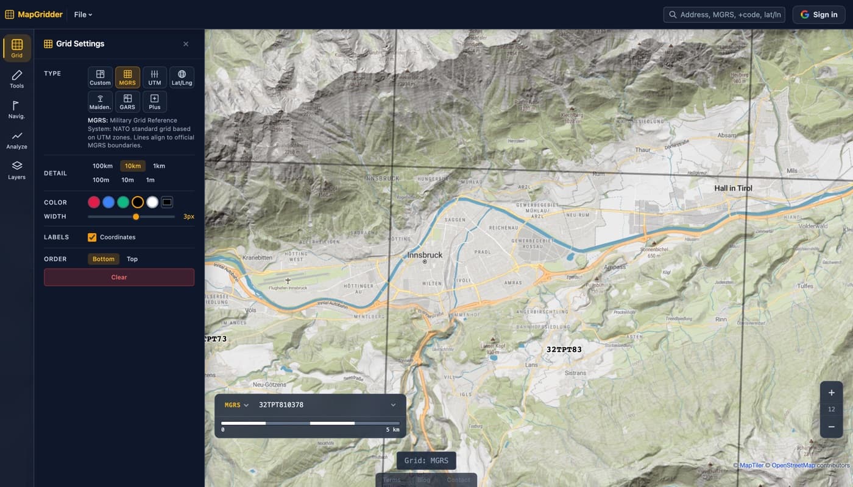Select the UTM grid type
Screen dimensions: 853x487
pyautogui.click(x=155, y=77)
